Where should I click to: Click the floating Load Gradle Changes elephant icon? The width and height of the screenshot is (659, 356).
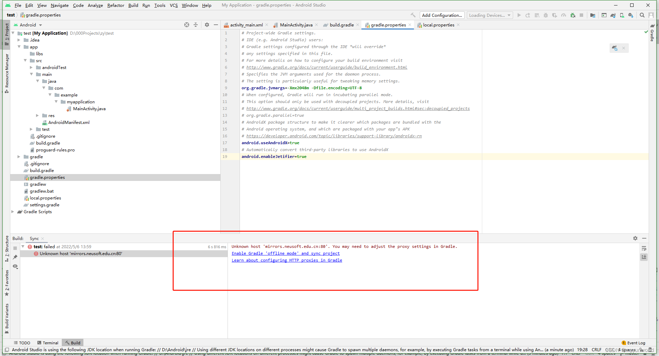pyautogui.click(x=615, y=48)
